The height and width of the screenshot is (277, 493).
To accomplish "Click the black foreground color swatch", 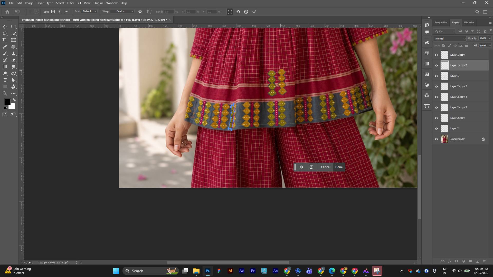I will (7, 102).
